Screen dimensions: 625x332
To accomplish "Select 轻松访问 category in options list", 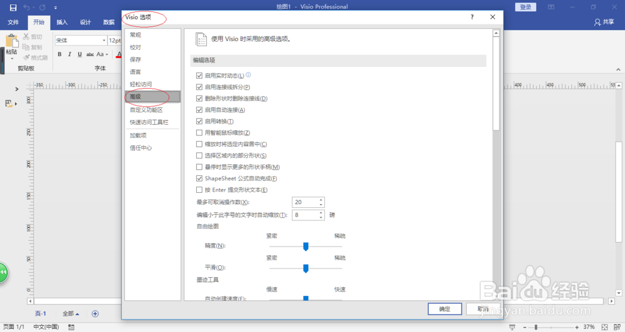I will tap(152, 84).
